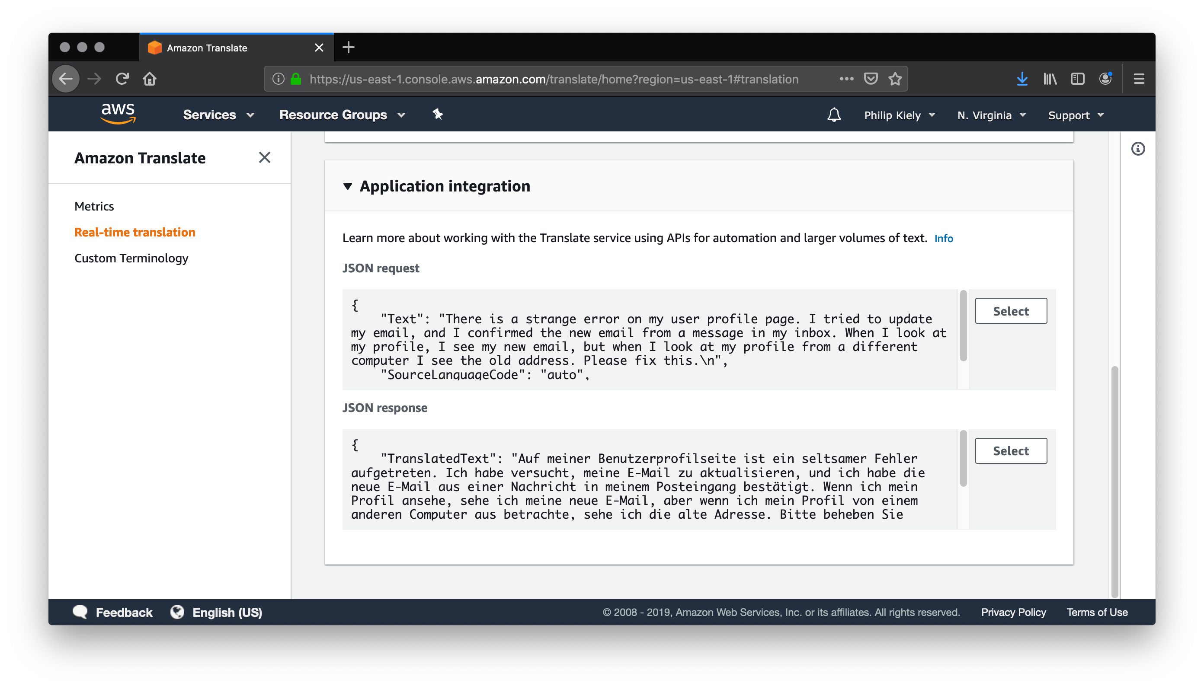1204x689 pixels.
Task: Click the AWS logo home link
Action: click(x=118, y=114)
